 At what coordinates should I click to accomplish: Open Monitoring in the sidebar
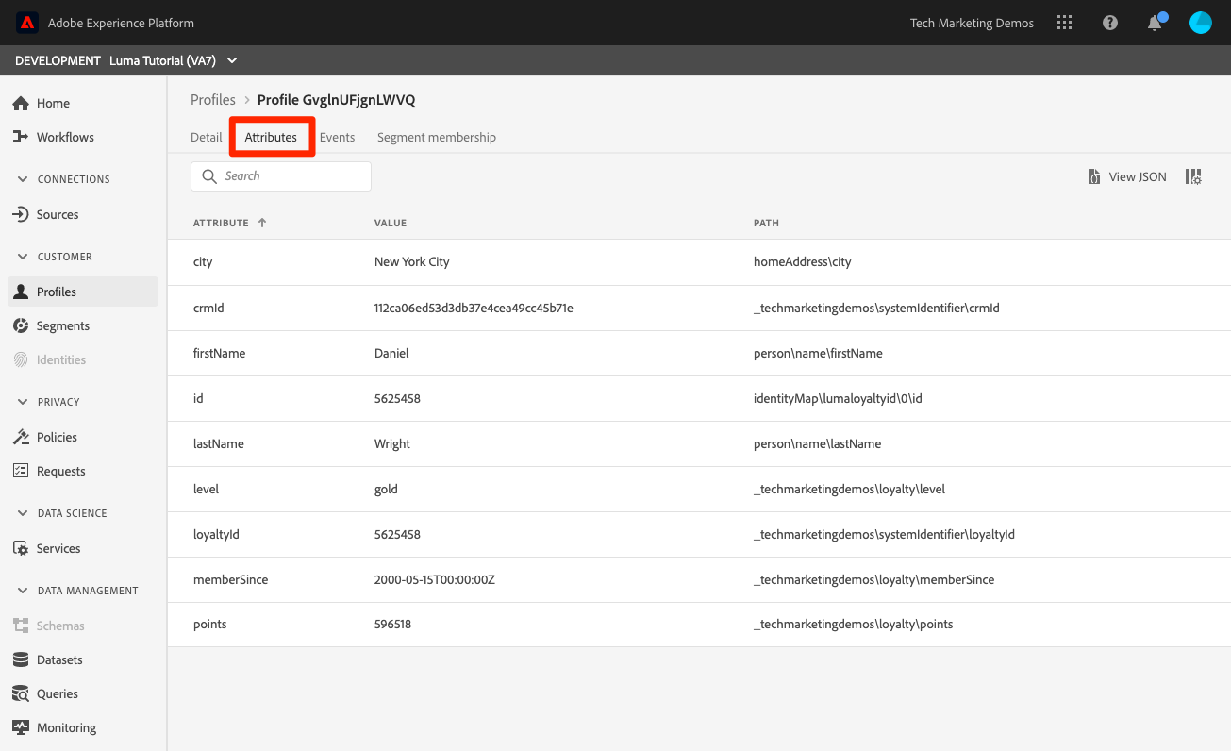(x=83, y=727)
